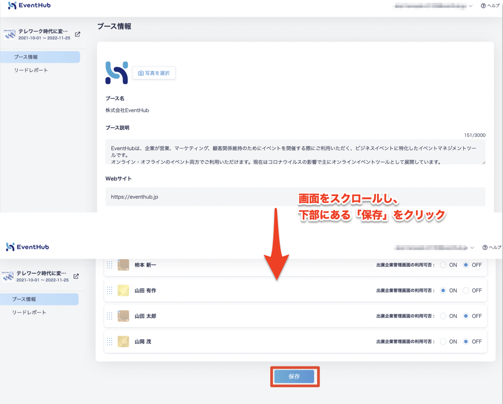Click the lower sidebar event thumbnail image
Viewport: 503px width, 404px height.
pos(8,276)
